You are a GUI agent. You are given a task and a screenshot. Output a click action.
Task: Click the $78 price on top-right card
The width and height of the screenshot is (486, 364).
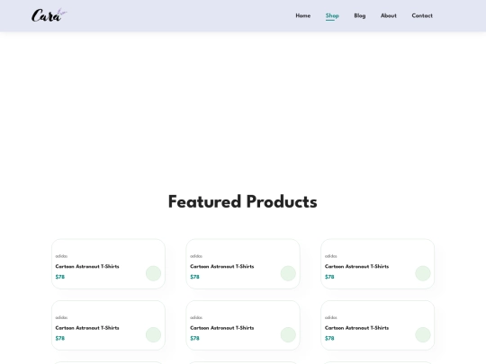329,277
